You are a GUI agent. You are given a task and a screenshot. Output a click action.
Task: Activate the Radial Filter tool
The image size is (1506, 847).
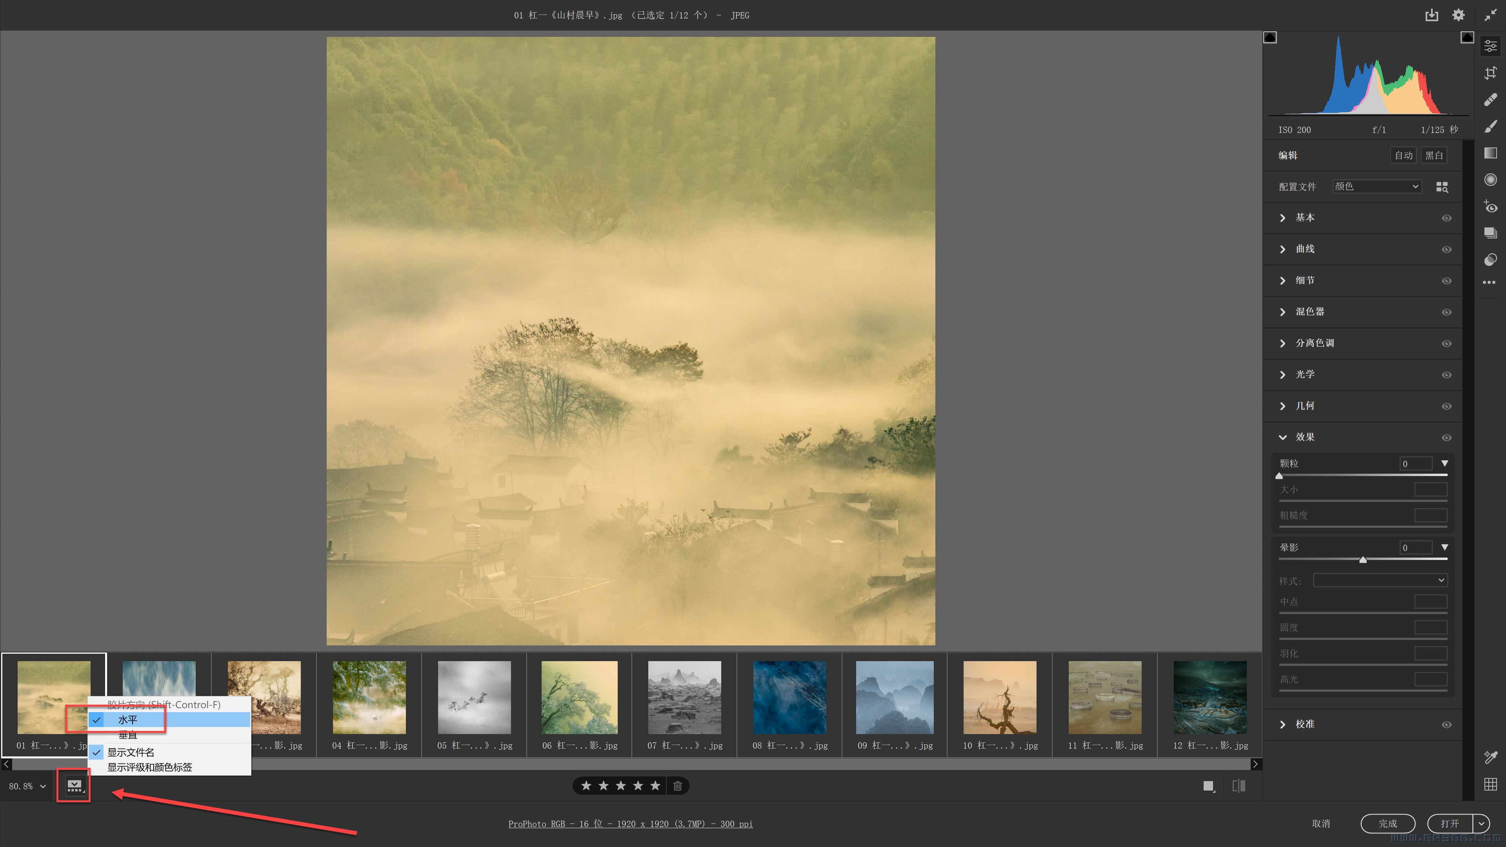[1490, 180]
